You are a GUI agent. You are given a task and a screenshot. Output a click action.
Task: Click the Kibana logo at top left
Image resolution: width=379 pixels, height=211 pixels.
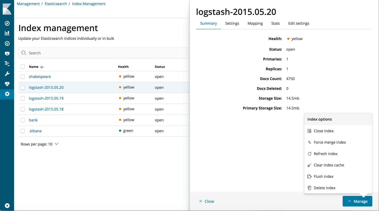pos(7,9)
